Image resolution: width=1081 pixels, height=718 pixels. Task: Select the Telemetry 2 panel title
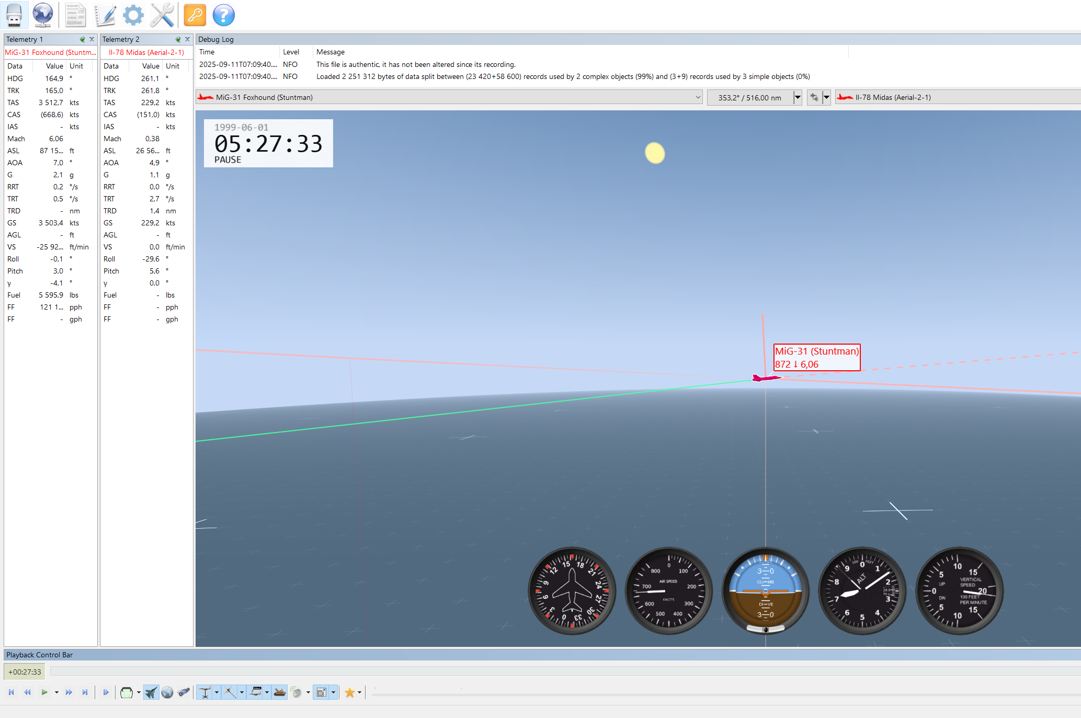pyautogui.click(x=121, y=39)
